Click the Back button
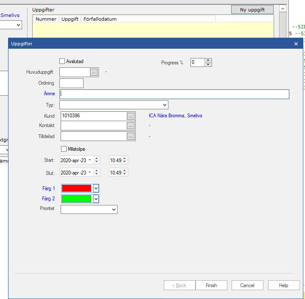The width and height of the screenshot is (305, 299). pyautogui.click(x=179, y=285)
